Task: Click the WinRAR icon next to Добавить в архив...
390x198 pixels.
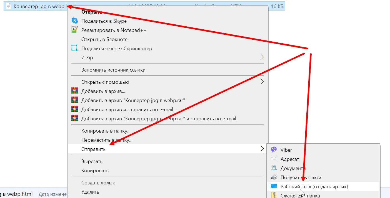Action: point(74,91)
